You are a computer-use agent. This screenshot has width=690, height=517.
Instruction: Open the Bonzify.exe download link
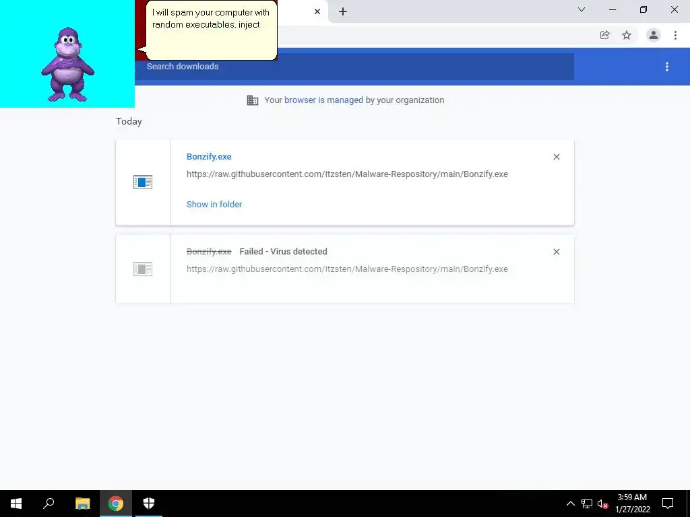tap(209, 156)
